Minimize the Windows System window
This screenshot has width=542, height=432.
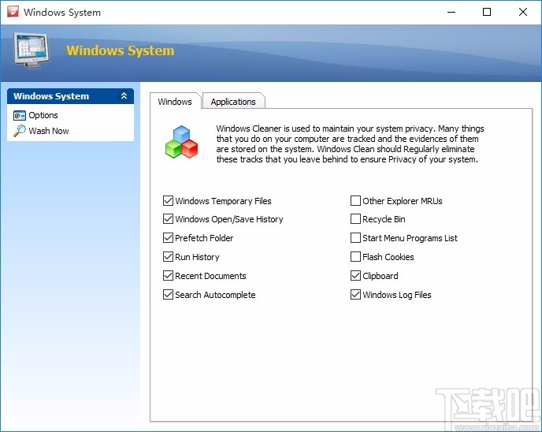[451, 12]
